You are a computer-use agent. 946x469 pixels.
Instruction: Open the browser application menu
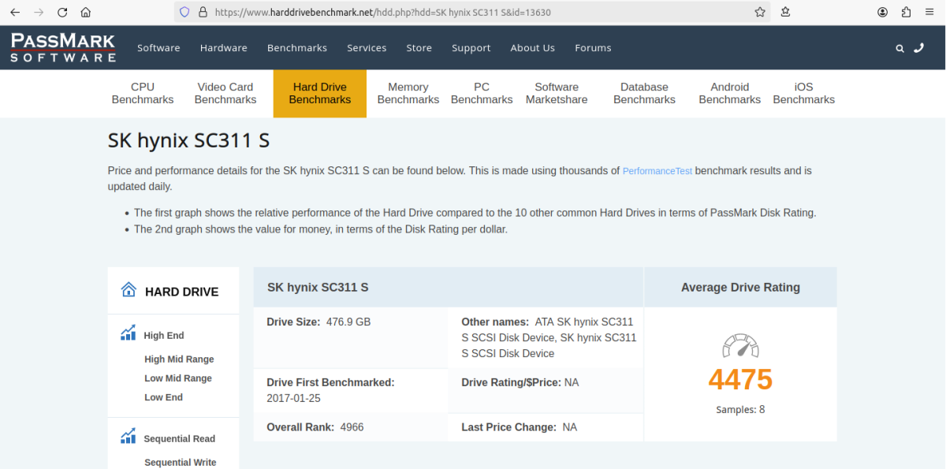(929, 13)
